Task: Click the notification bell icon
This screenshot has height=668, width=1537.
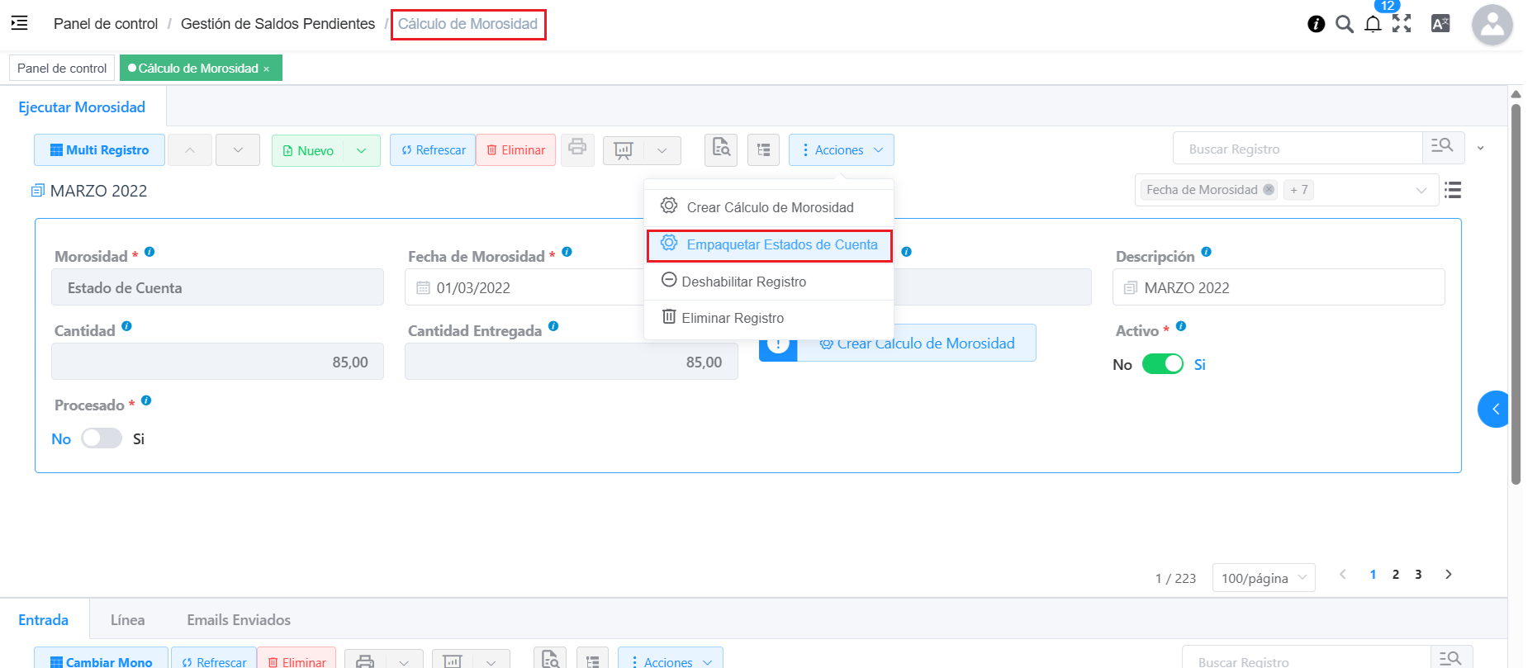Action: (x=1373, y=24)
